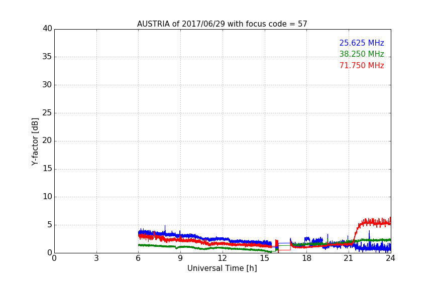Screen dimensions: 434x289
Task: Click the x-axis tick label '9'
Action: (x=180, y=258)
